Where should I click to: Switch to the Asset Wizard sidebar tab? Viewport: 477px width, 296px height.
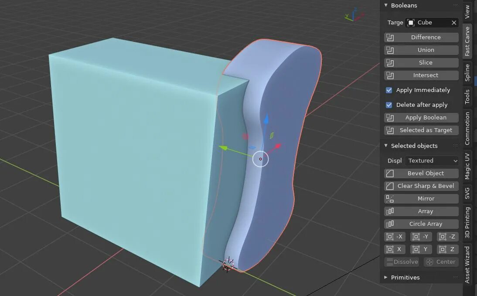click(467, 264)
